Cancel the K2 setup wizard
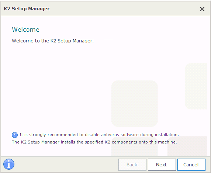 191,165
